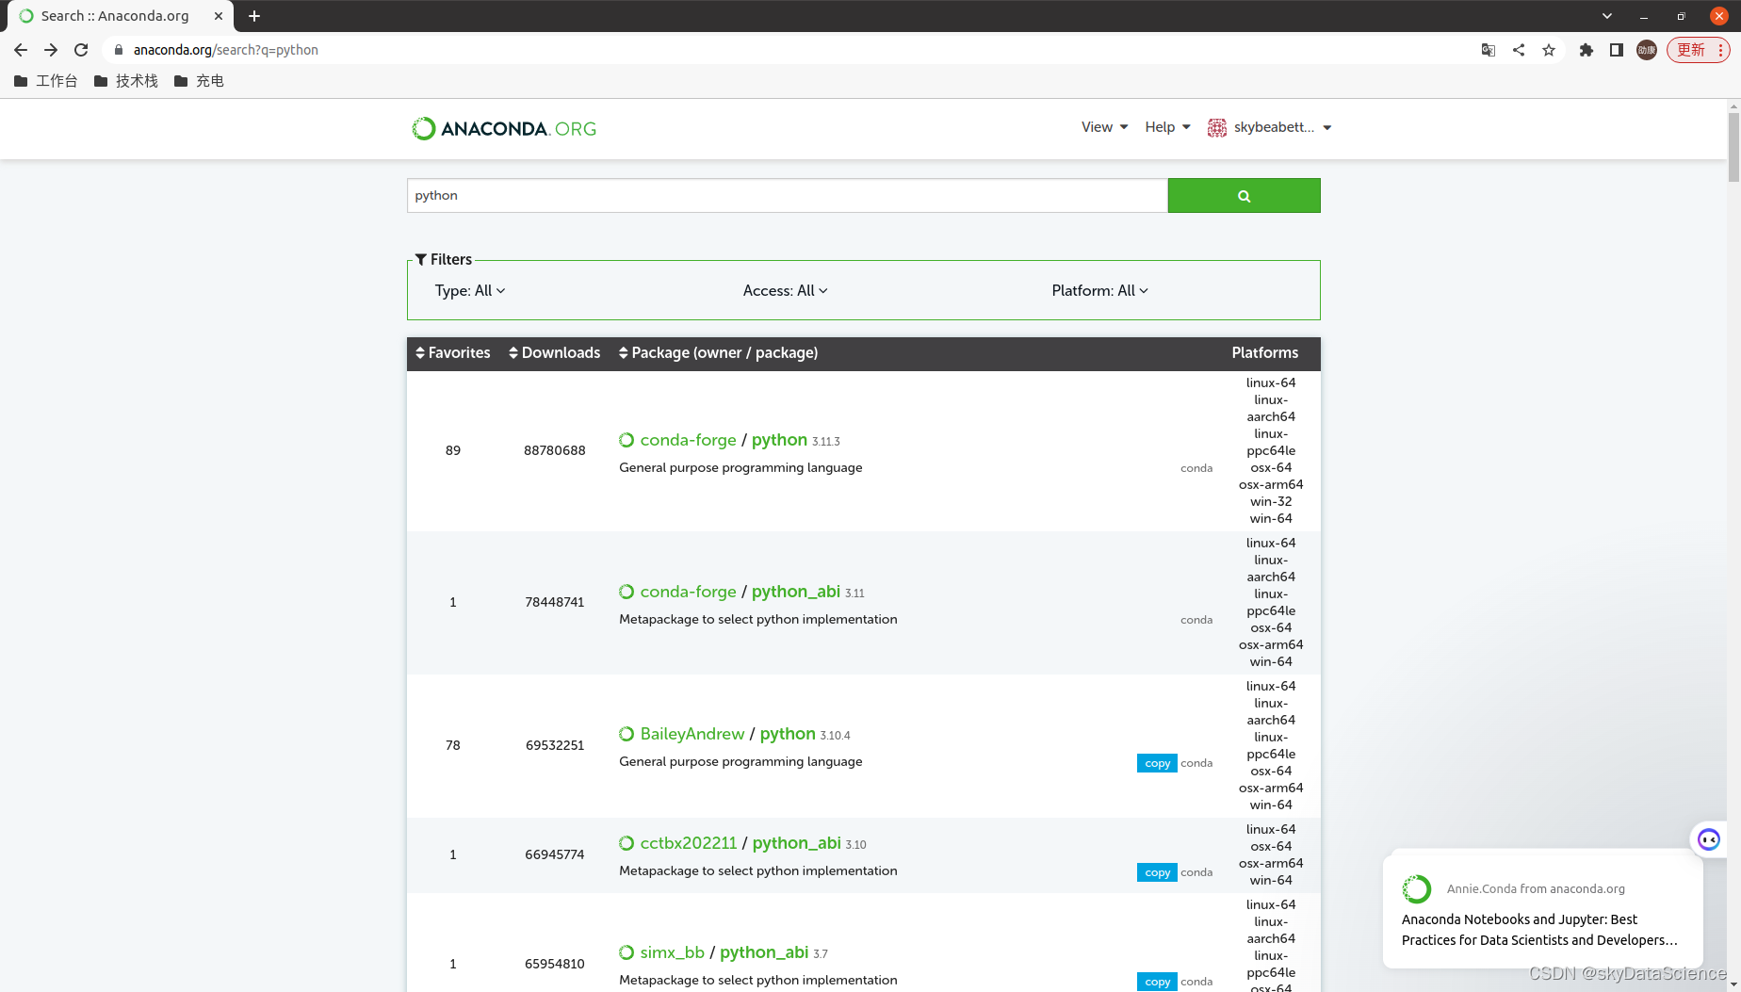This screenshot has height=992, width=1741.
Task: Sort results by Favorites column
Action: [x=453, y=352]
